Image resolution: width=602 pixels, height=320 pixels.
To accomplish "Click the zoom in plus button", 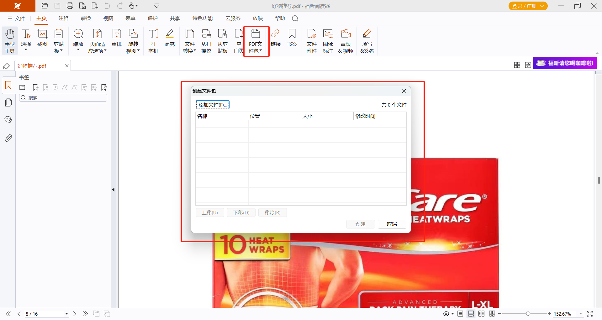I will pos(550,314).
